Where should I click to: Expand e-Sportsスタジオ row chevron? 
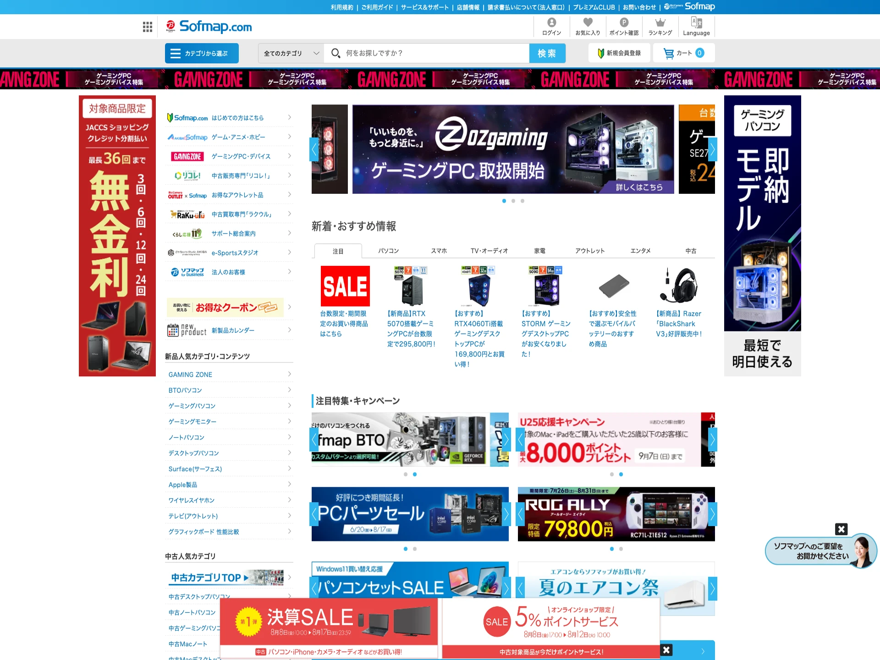[290, 252]
